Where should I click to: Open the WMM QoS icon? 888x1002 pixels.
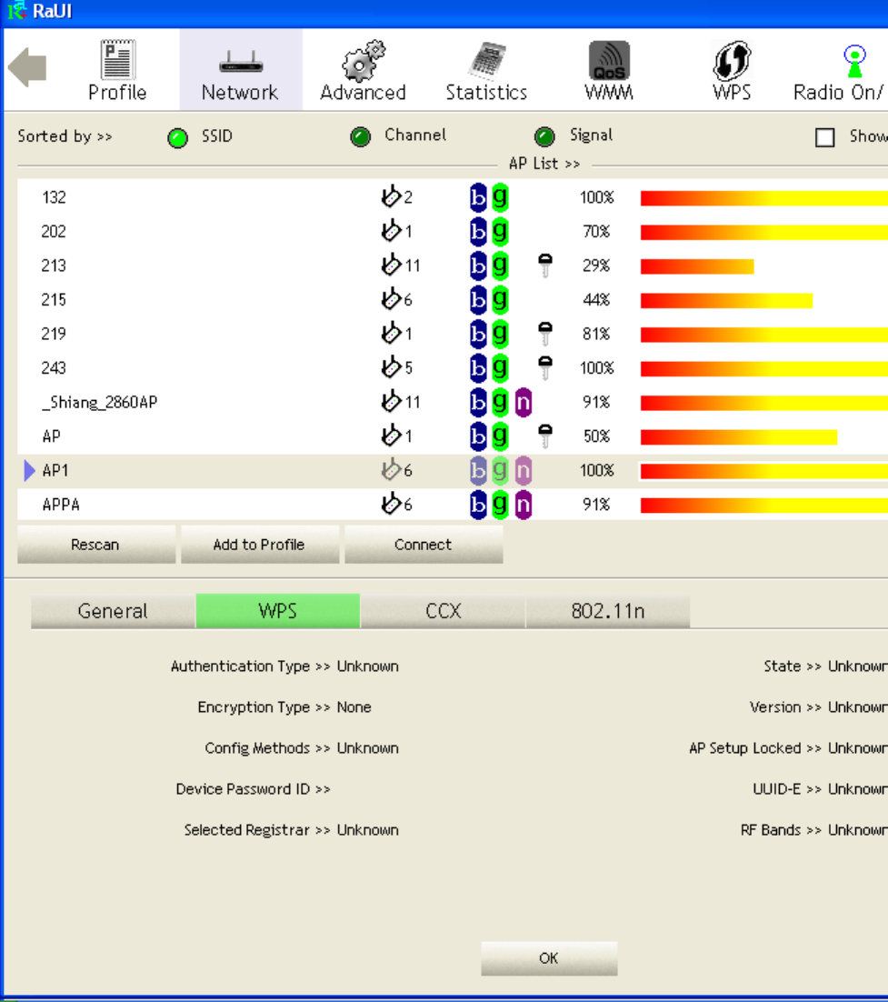pos(609,60)
